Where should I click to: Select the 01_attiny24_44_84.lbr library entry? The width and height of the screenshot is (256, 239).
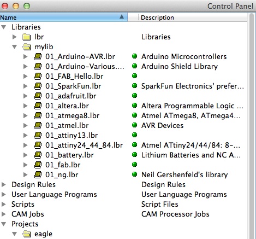(84, 145)
